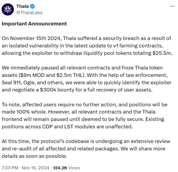Click the Thala profile avatar
The width and height of the screenshot is (178, 172).
pyautogui.click(x=8, y=9)
